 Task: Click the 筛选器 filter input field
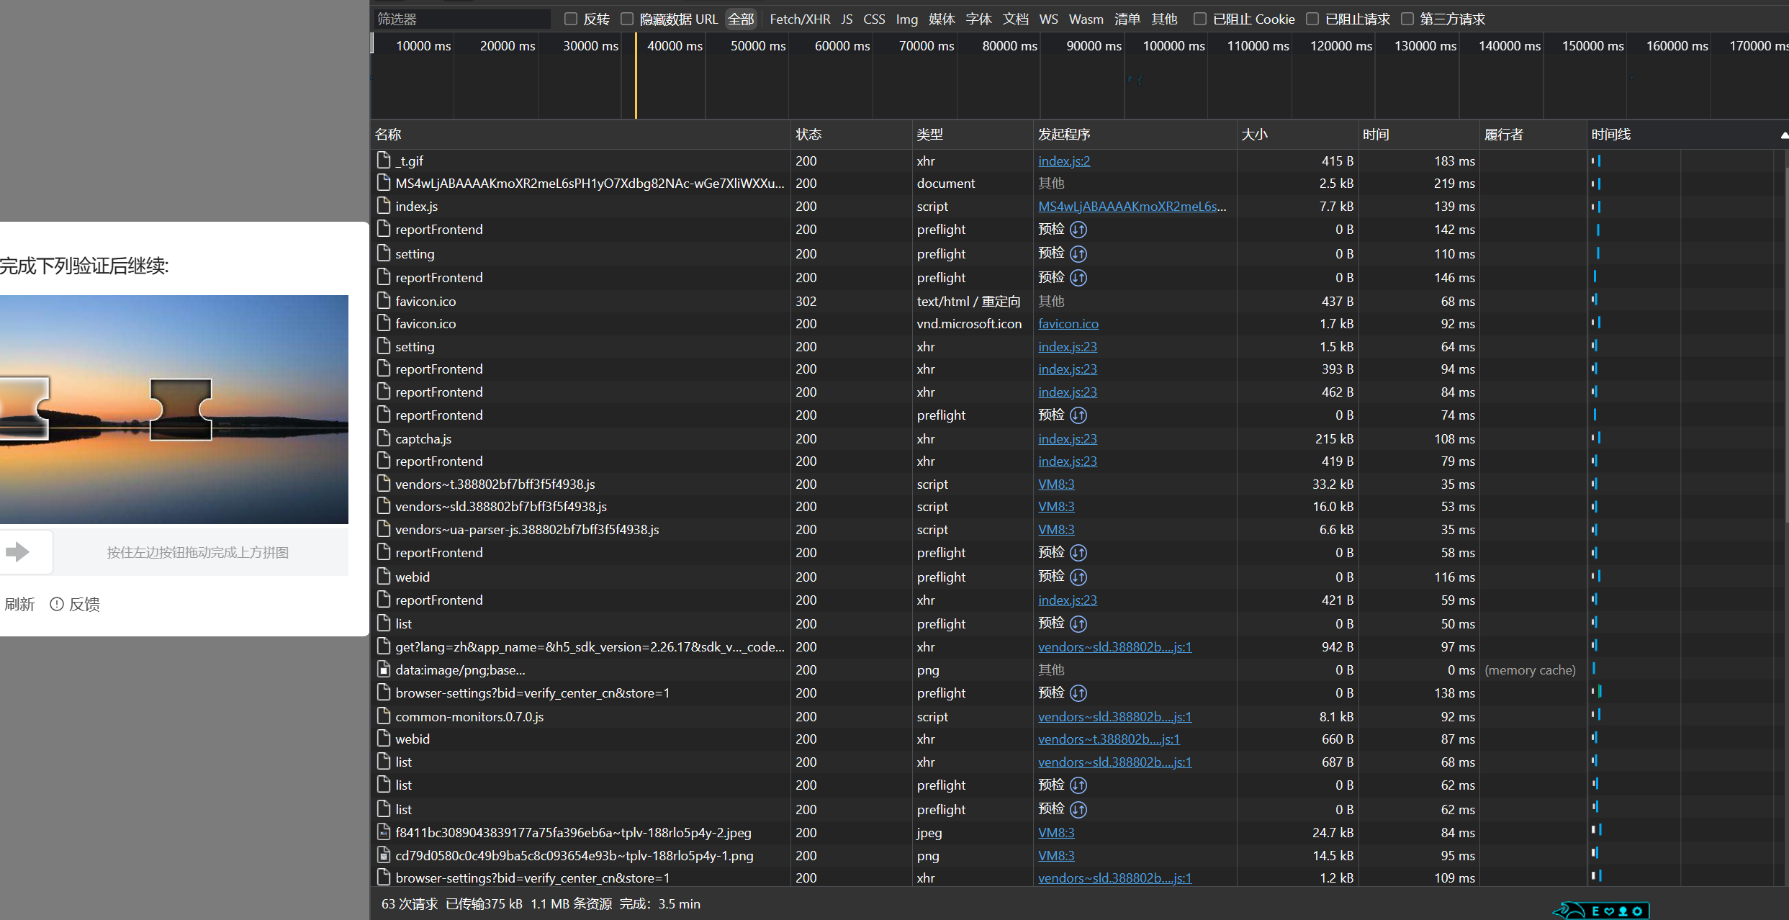coord(461,19)
